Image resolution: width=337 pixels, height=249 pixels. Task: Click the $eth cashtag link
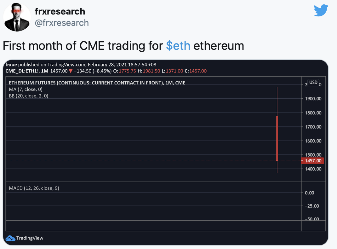point(178,46)
